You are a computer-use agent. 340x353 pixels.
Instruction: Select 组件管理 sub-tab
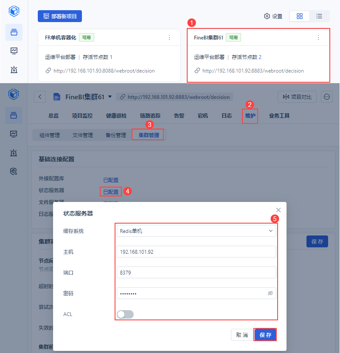[50, 135]
